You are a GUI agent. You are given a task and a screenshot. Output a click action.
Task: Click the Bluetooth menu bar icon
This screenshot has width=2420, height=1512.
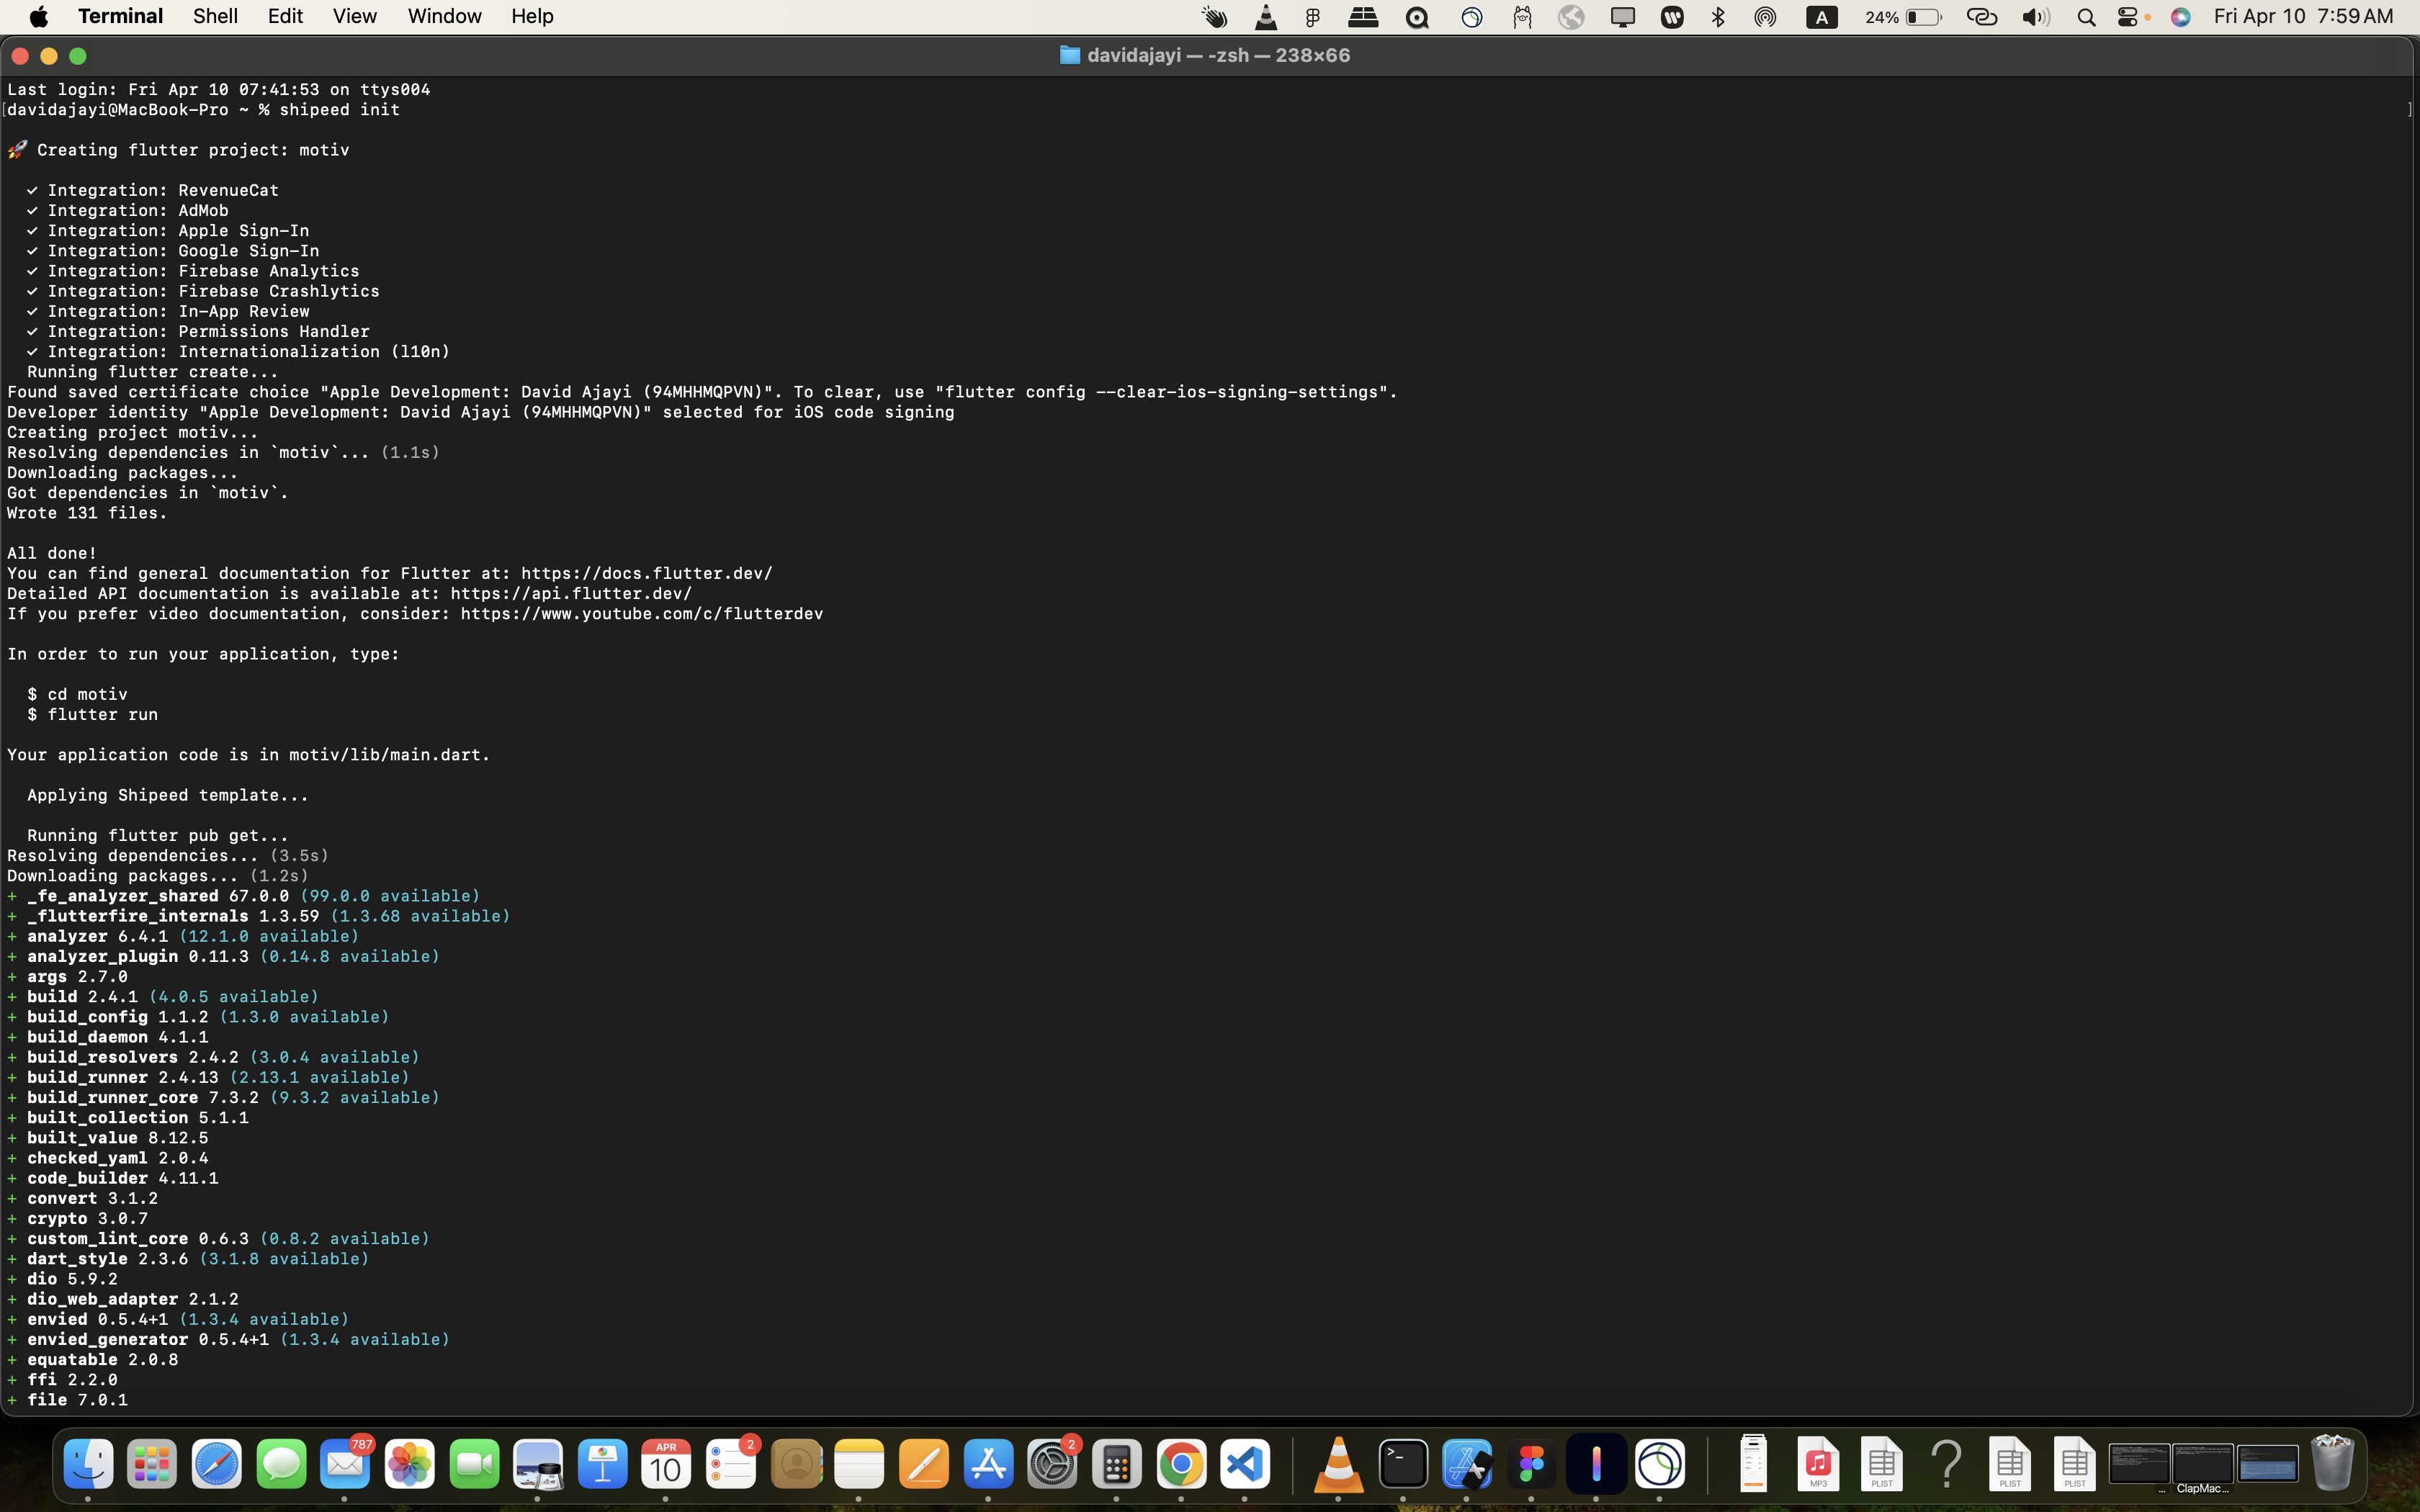click(x=1718, y=17)
